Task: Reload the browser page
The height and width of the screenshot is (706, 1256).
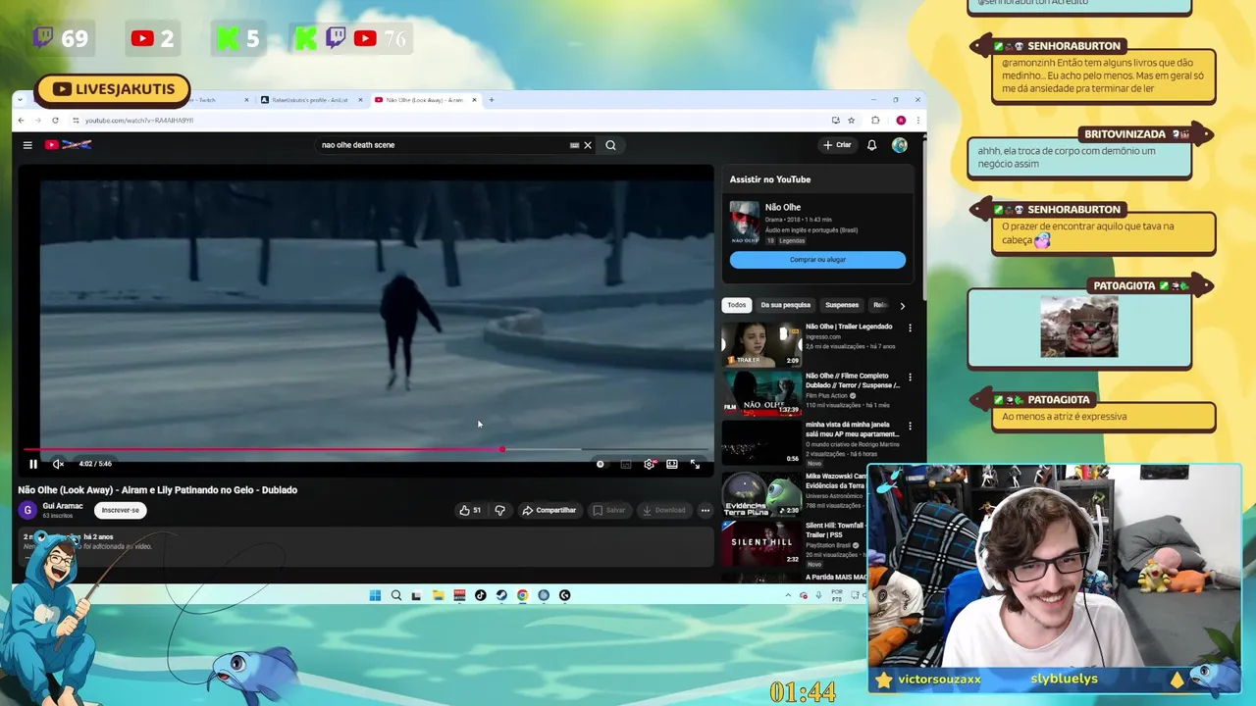Action: [55, 120]
